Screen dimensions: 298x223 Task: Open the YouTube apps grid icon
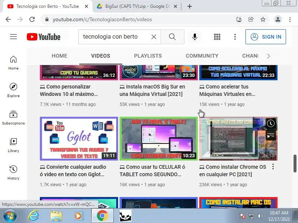pos(217,37)
